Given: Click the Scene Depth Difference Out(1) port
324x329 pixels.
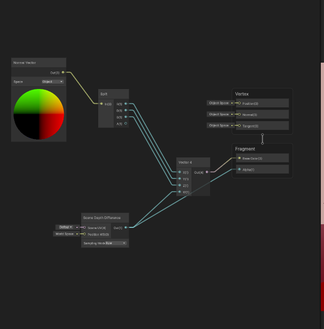Looking at the screenshot, I should point(126,227).
